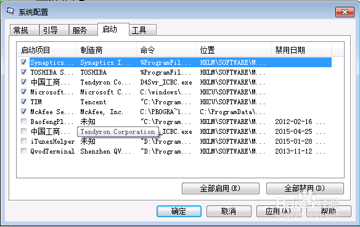
Task: Sort by the 启动项目 column header
Action: [47, 50]
